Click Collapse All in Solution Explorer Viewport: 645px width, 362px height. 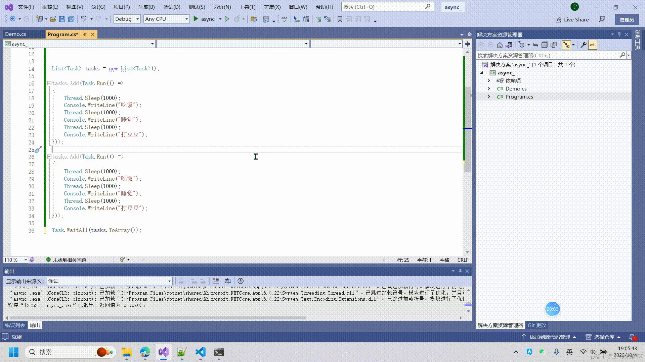(x=545, y=45)
